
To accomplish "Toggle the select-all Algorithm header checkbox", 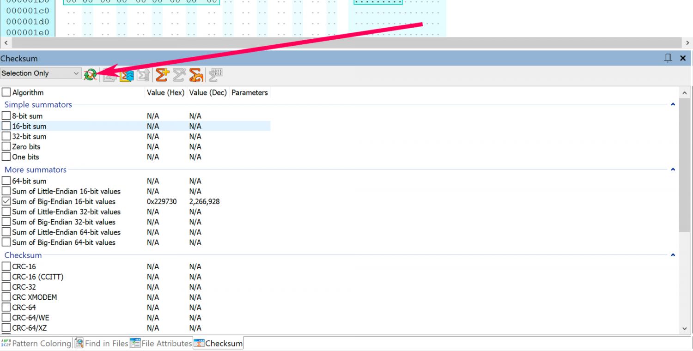I will [x=6, y=92].
